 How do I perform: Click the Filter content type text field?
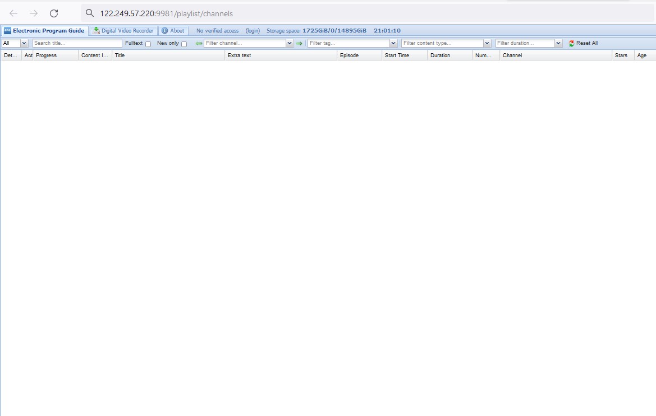(x=443, y=43)
